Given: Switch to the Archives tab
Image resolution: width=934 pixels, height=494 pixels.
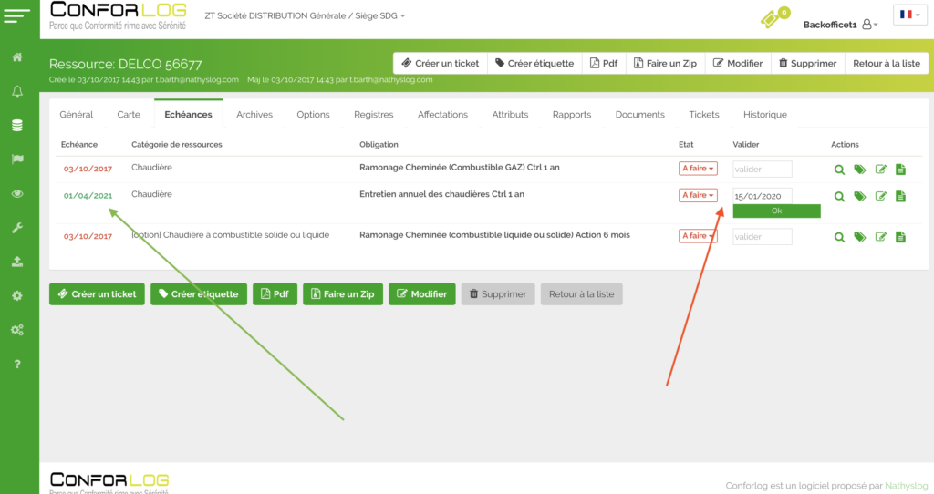Looking at the screenshot, I should 254,115.
